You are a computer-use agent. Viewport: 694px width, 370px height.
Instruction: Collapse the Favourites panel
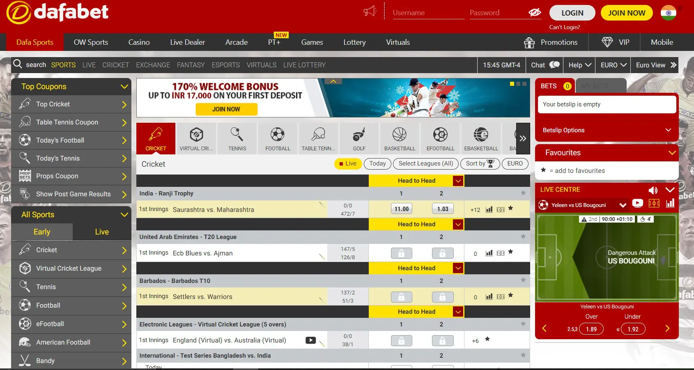pos(672,153)
